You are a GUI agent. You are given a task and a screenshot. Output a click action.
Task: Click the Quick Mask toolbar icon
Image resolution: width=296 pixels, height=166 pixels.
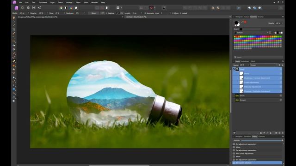118,8
